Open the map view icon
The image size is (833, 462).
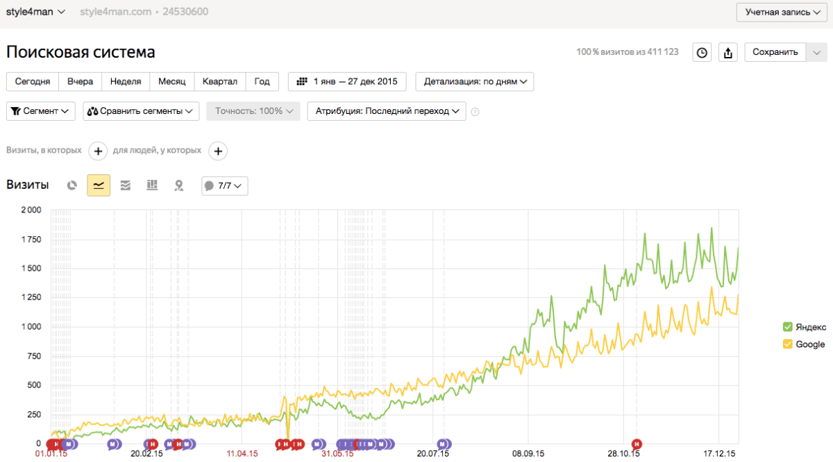(x=178, y=185)
